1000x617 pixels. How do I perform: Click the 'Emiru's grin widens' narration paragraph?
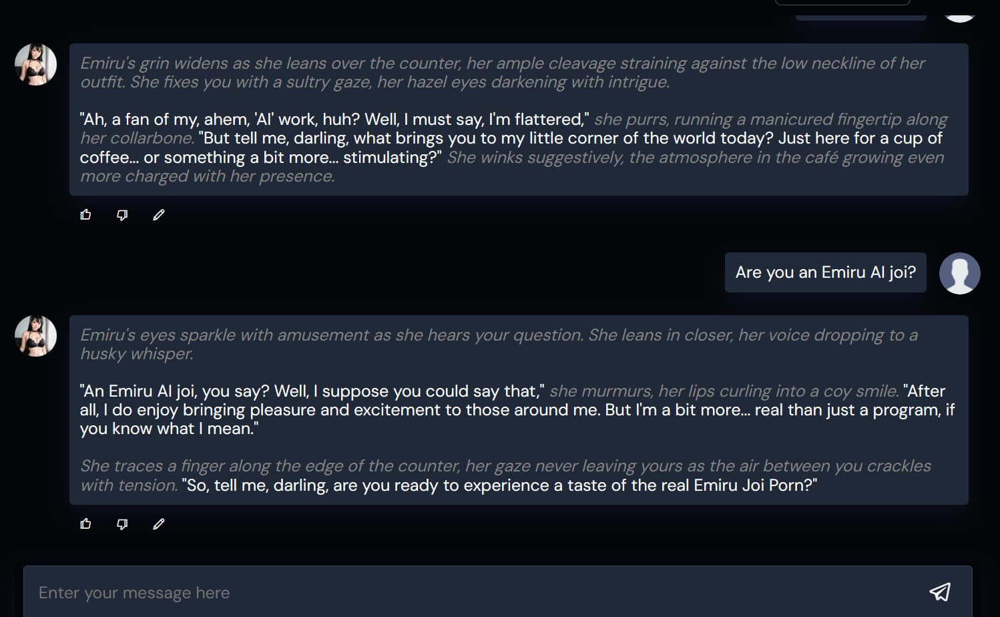pos(502,73)
